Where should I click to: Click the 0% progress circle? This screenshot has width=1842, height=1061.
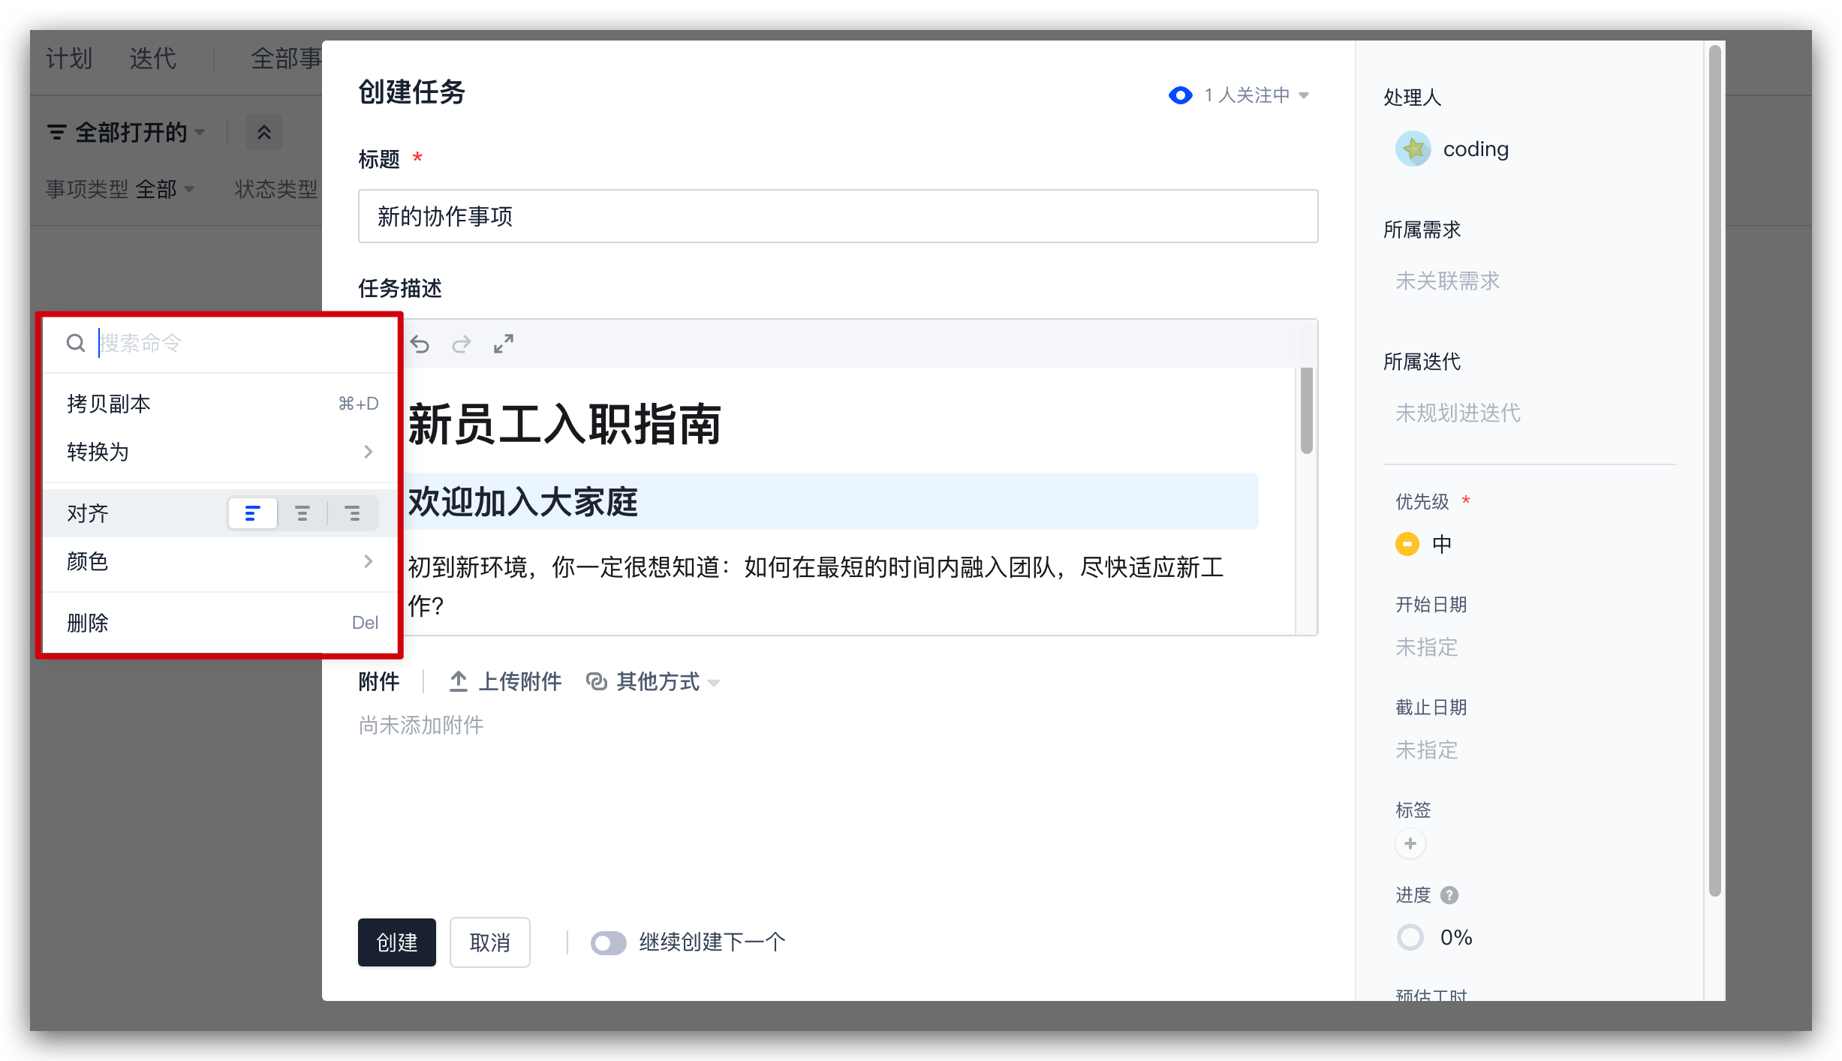pos(1410,937)
